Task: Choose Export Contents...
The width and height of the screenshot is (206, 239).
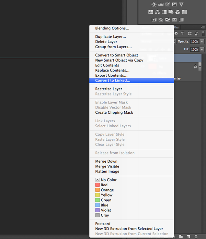Action: pos(111,75)
